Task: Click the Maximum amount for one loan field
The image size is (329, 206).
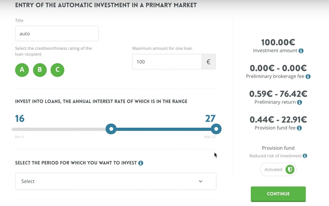Action: [167, 62]
